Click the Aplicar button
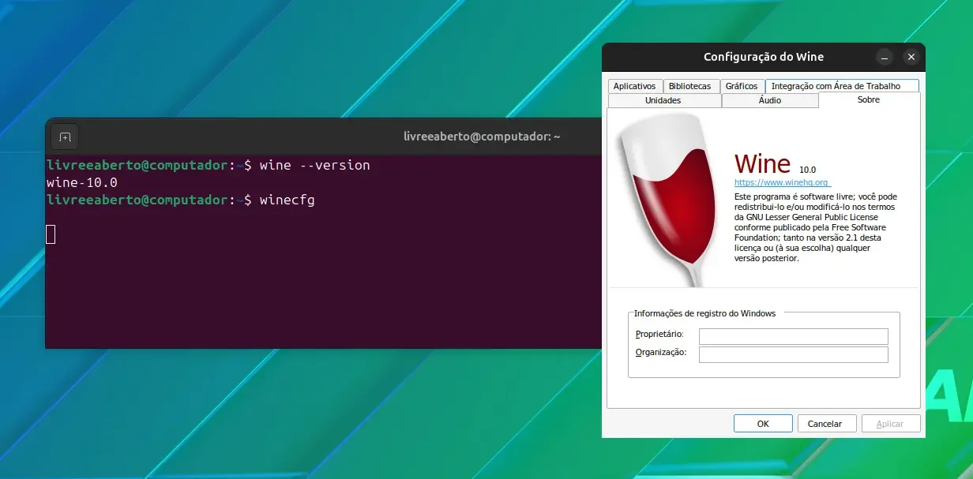 tap(891, 424)
